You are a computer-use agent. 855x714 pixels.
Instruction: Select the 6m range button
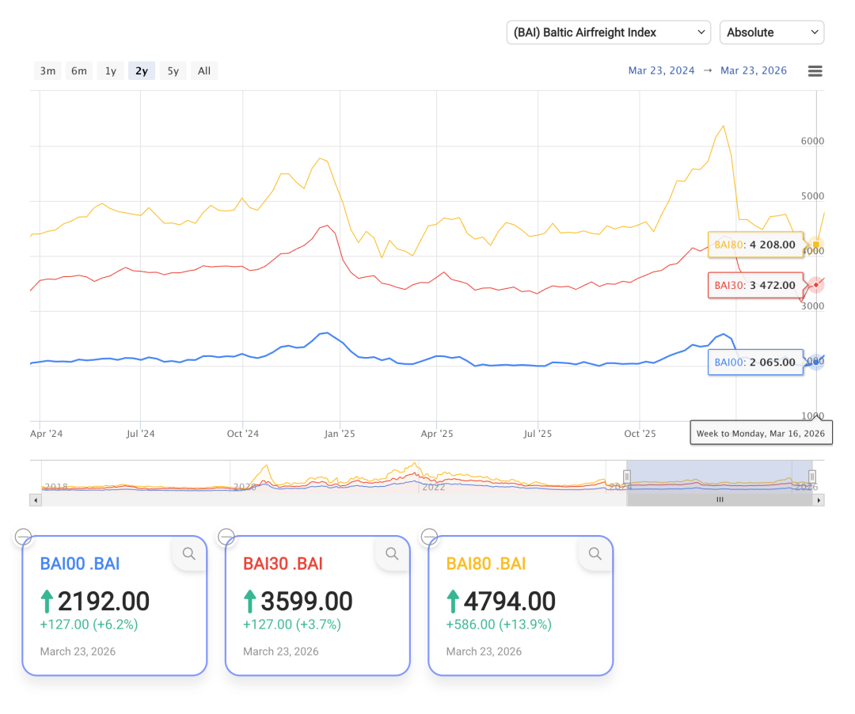[x=79, y=71]
